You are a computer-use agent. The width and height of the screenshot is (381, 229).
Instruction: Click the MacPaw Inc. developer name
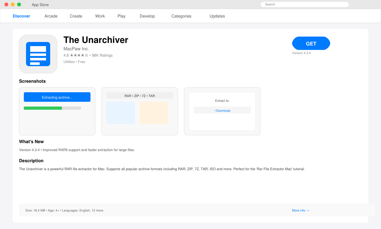pos(76,49)
